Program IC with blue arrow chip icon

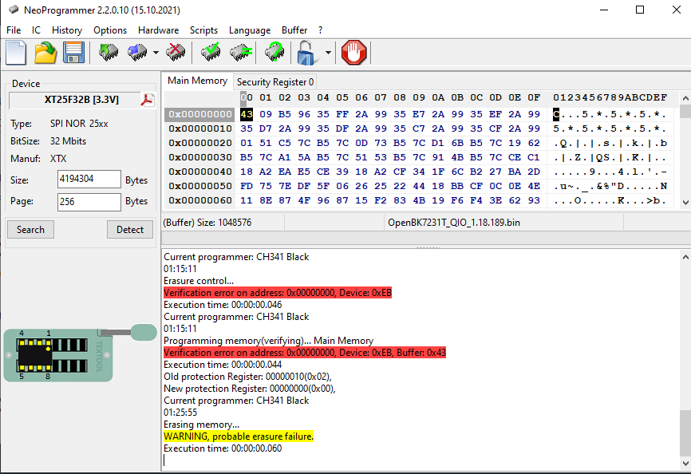pos(137,53)
